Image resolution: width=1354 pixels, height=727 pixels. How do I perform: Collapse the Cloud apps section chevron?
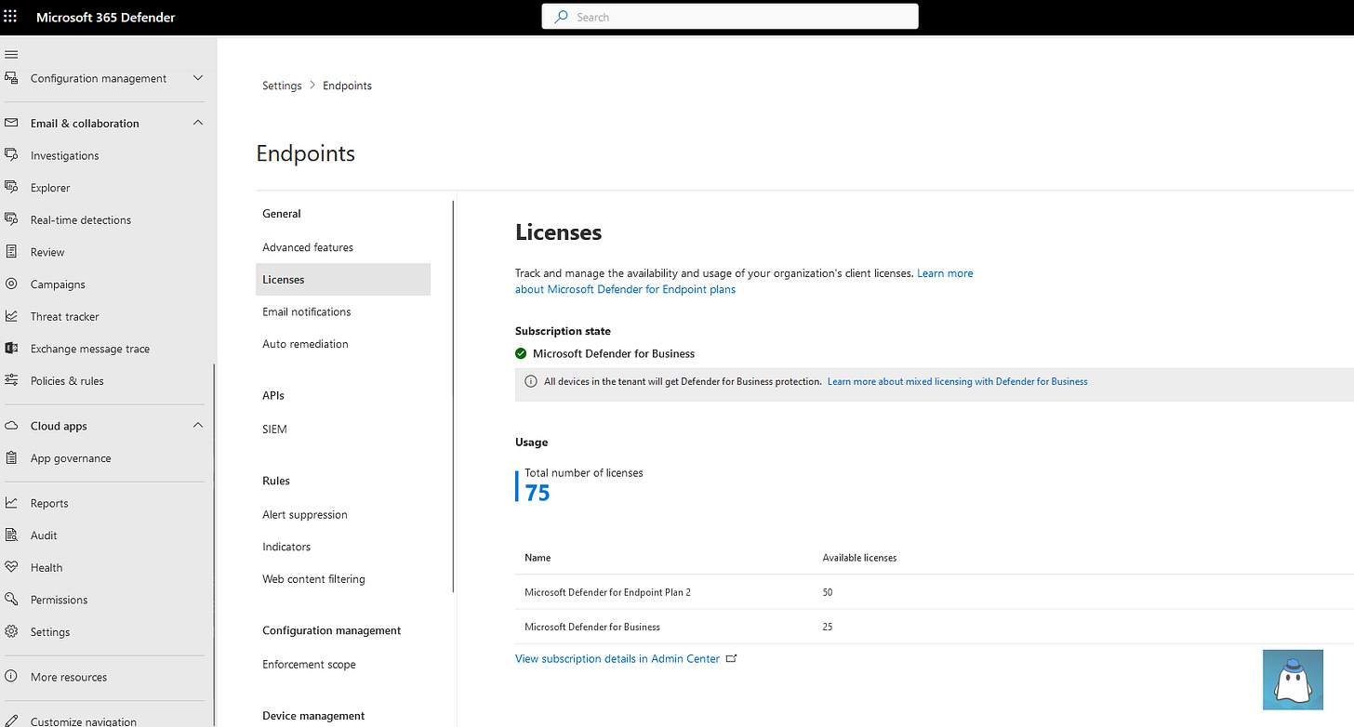point(198,426)
